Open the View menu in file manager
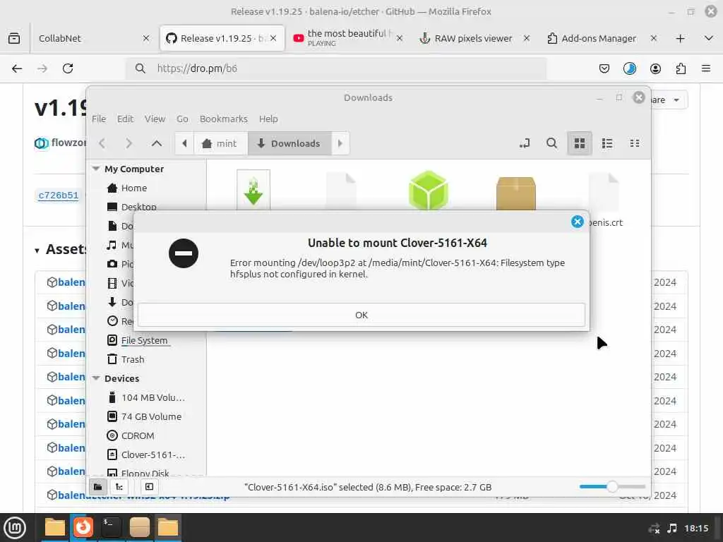The image size is (723, 542). coord(155,119)
